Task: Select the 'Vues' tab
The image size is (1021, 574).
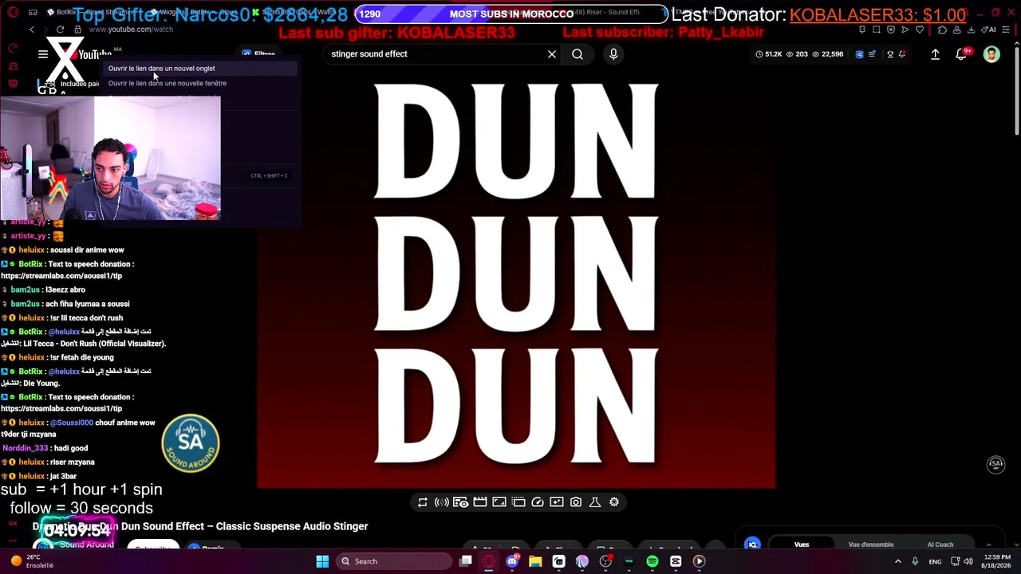Action: point(802,545)
